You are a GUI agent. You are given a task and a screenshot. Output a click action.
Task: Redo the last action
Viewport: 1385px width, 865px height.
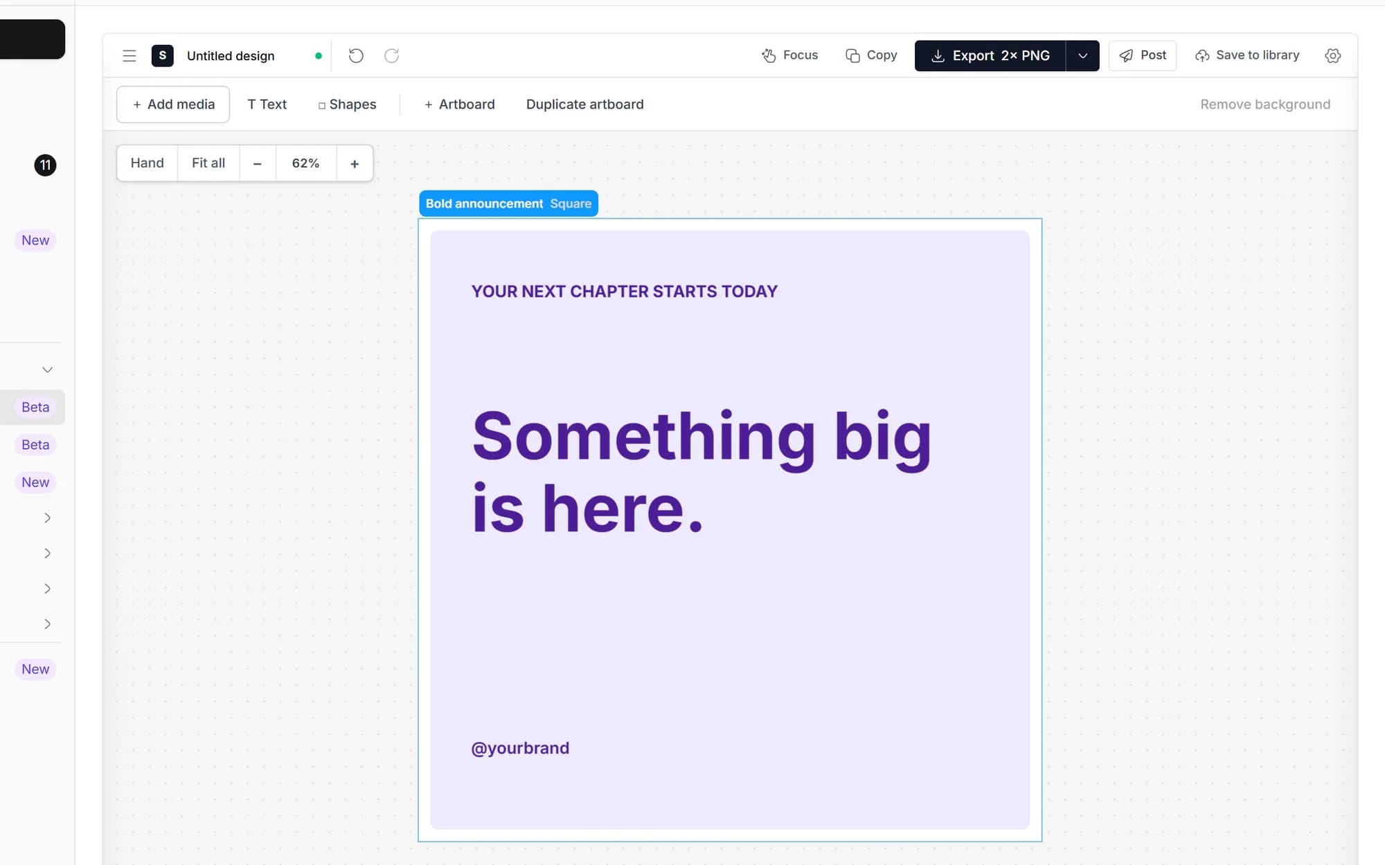[392, 56]
